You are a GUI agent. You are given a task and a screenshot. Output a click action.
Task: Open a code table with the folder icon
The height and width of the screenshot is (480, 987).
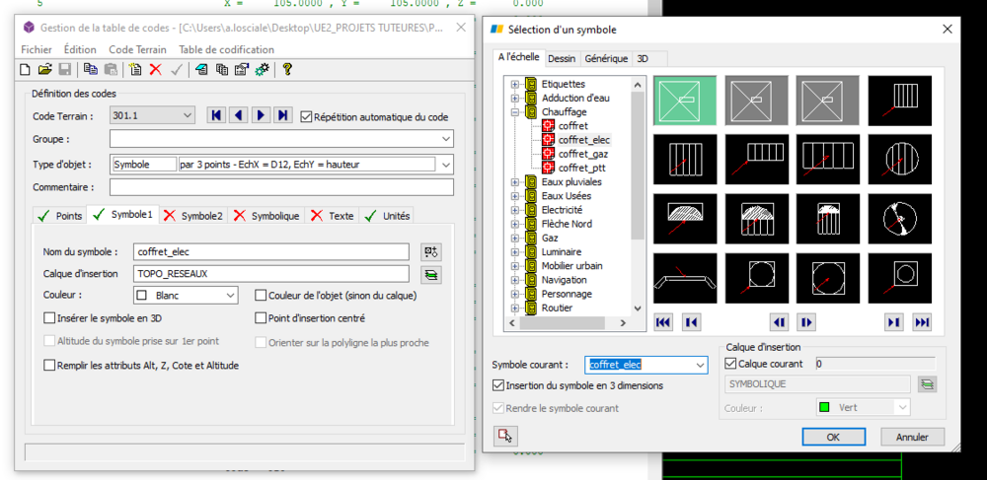coord(44,69)
